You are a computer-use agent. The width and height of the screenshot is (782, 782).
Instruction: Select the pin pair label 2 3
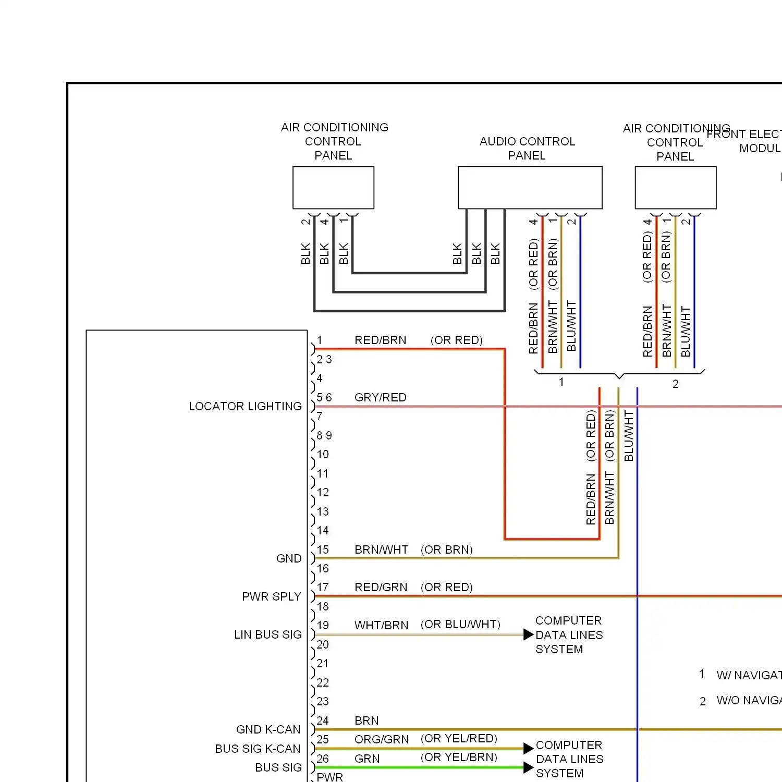[x=324, y=359]
